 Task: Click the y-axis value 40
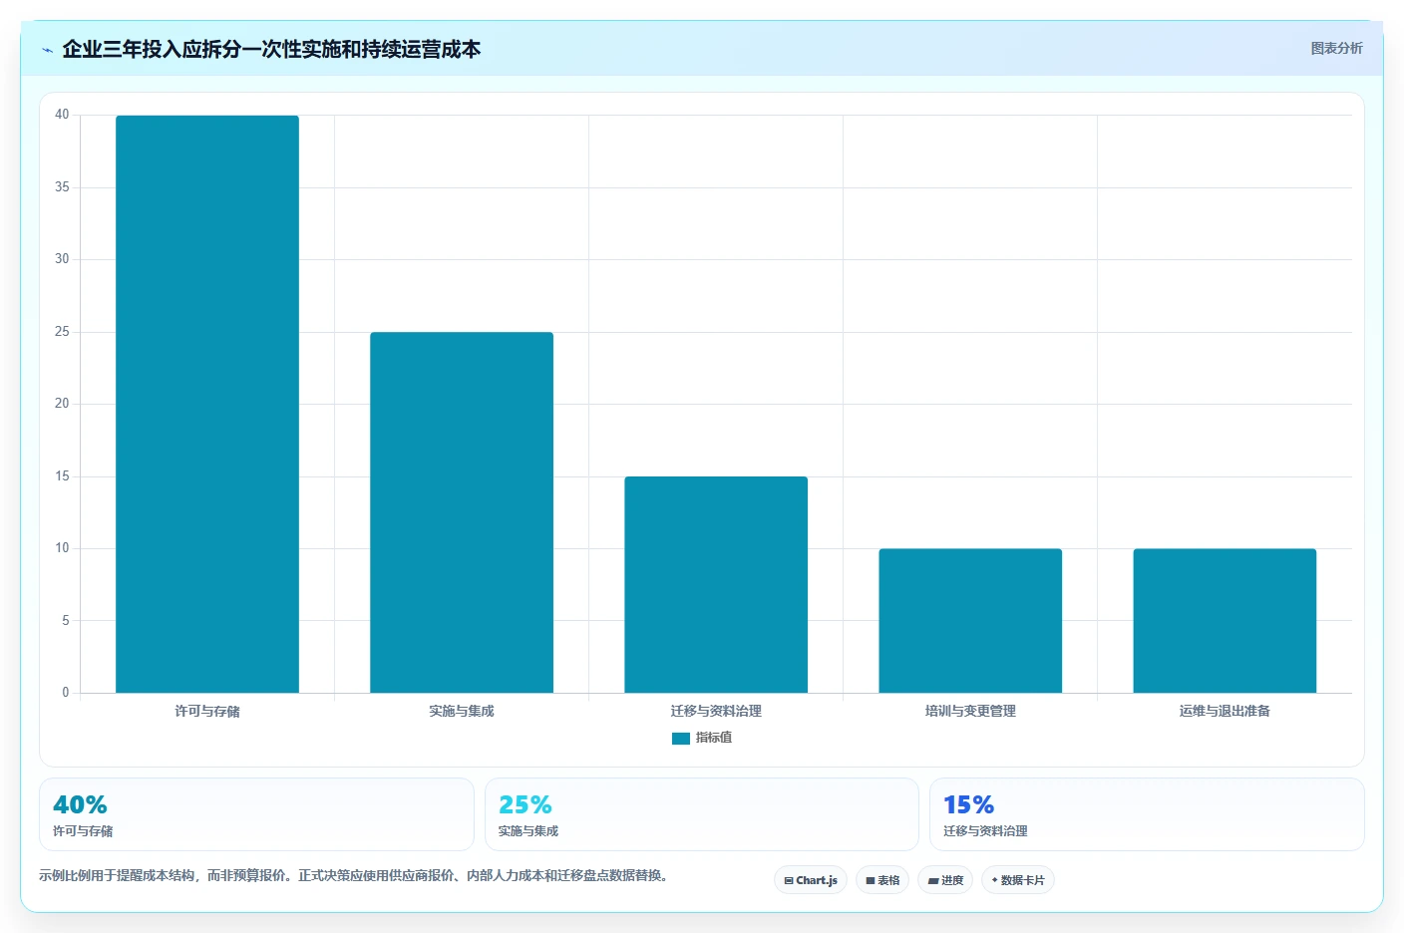click(x=62, y=115)
